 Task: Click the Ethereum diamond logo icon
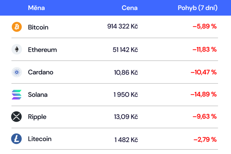[x=17, y=49]
